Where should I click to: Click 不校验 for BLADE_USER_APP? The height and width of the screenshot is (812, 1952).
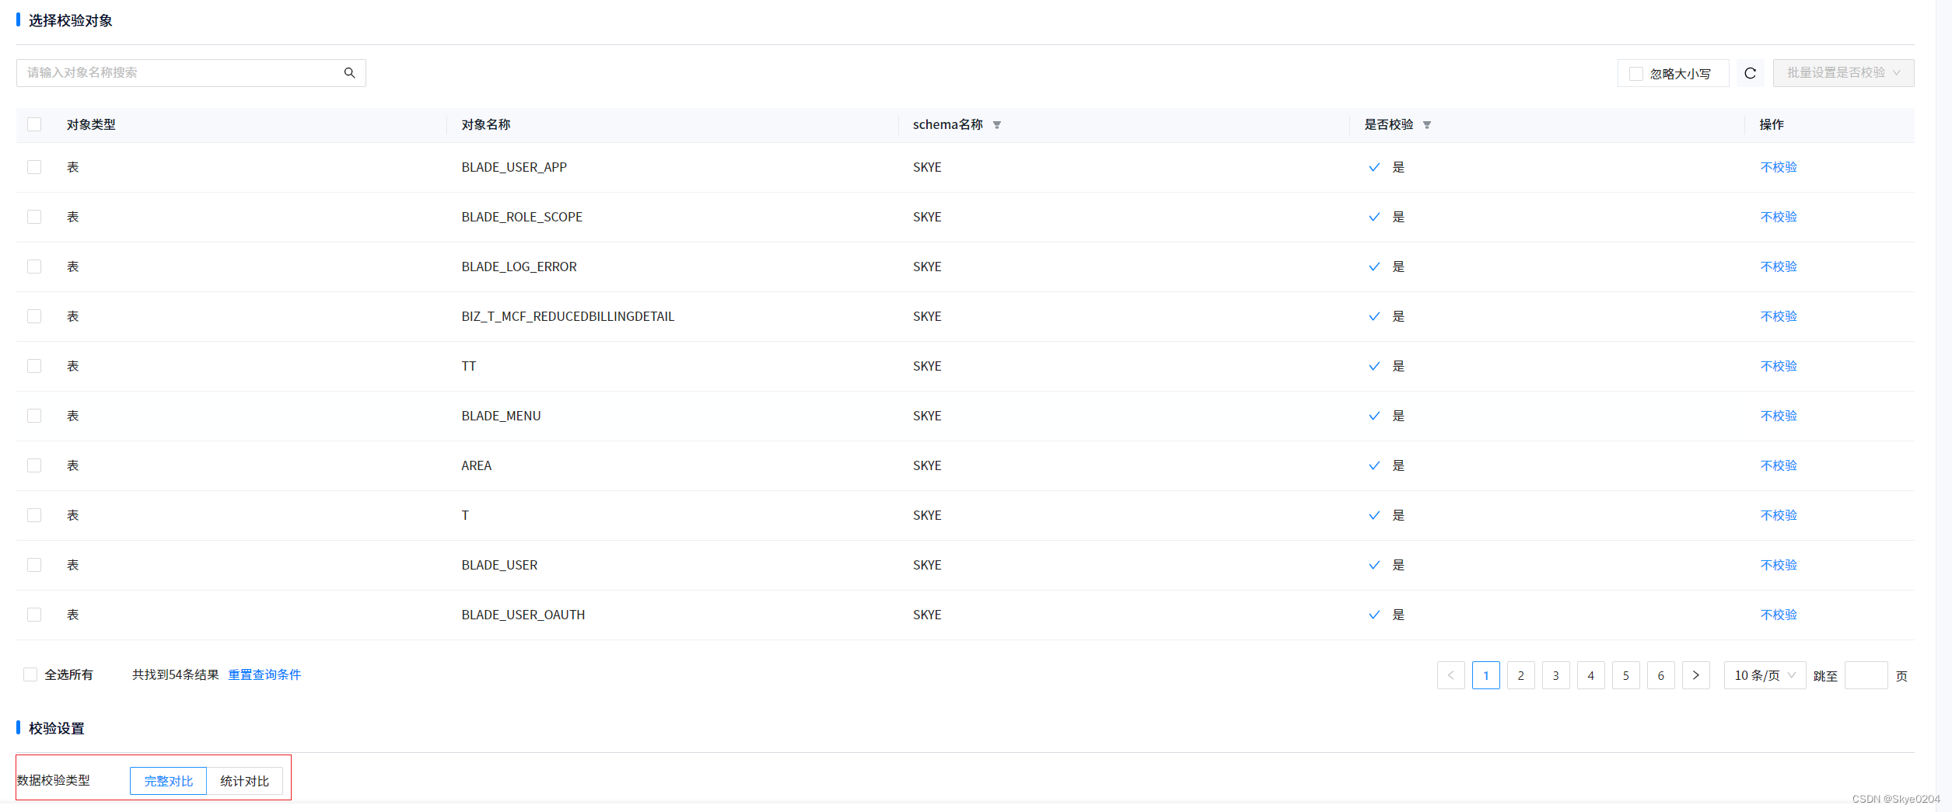pos(1779,167)
